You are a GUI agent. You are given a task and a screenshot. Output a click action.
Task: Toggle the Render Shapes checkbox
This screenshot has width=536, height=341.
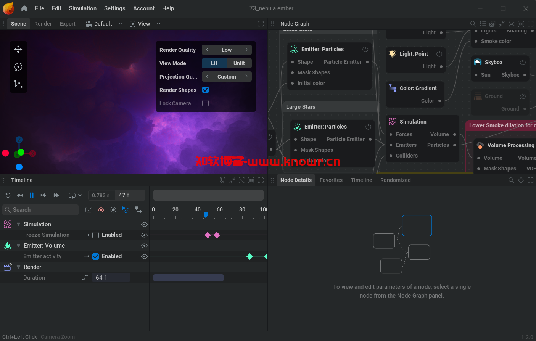coord(205,90)
